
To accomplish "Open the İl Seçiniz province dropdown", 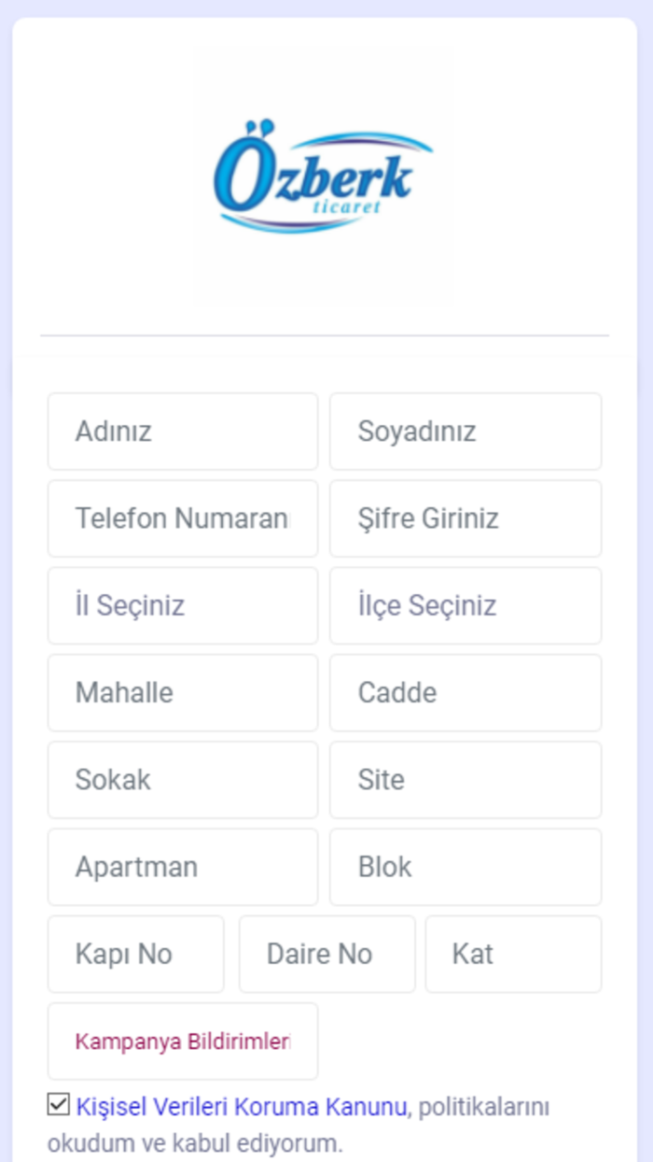I will click(182, 605).
